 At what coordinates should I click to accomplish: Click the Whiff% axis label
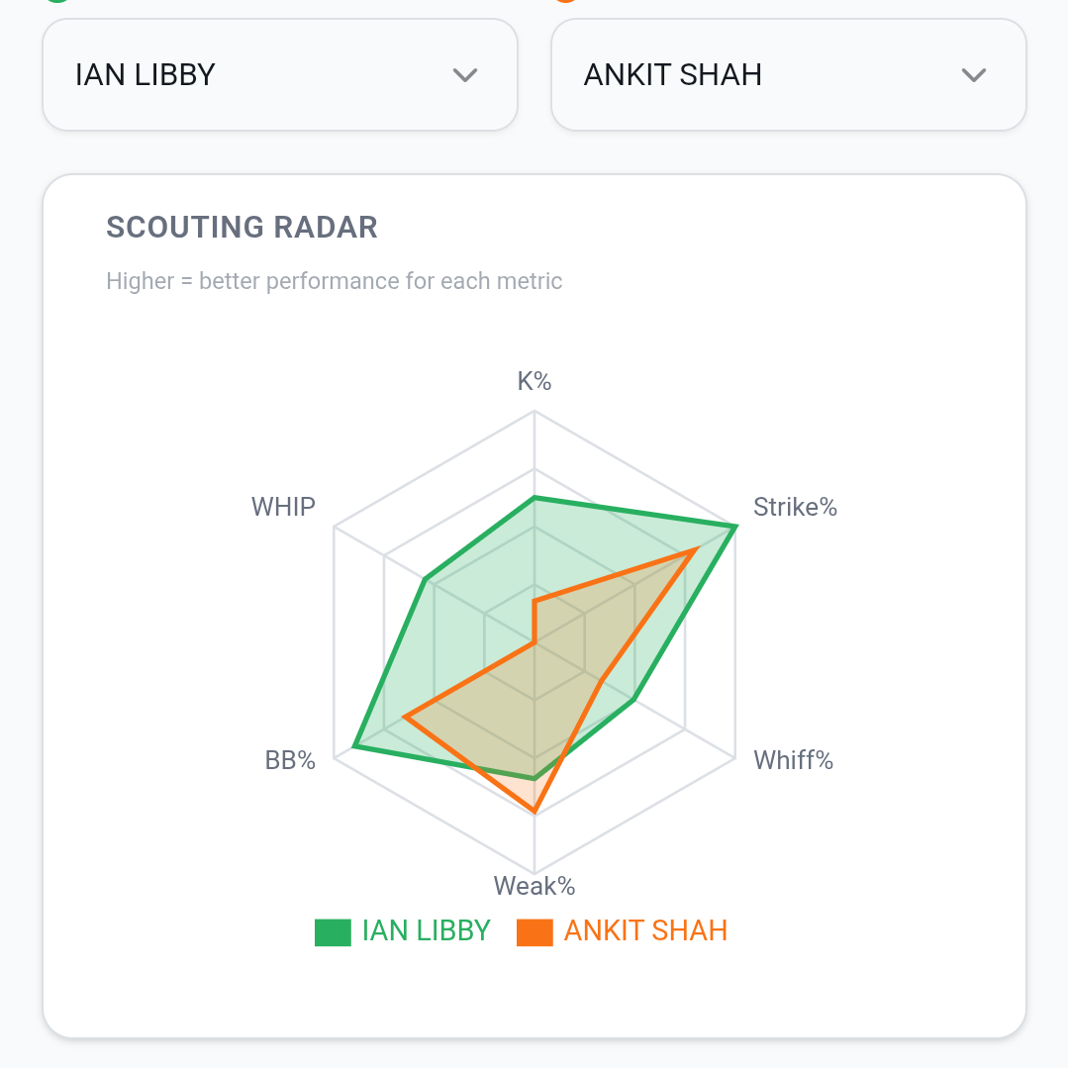(793, 760)
